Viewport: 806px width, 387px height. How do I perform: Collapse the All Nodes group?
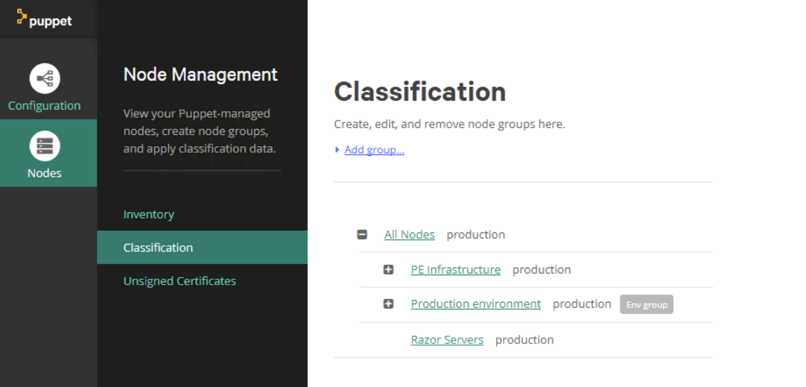pyautogui.click(x=362, y=235)
